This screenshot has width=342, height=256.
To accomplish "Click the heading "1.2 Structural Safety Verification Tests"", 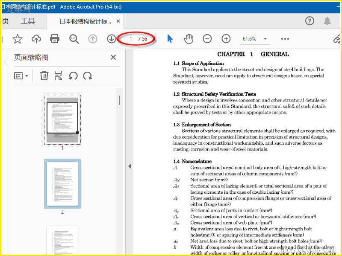I will 215,94.
